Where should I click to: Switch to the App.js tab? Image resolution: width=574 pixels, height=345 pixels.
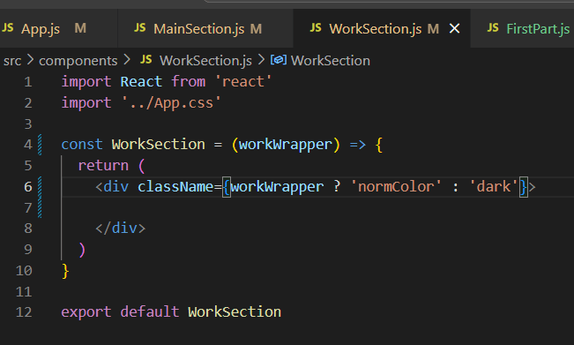[58, 28]
